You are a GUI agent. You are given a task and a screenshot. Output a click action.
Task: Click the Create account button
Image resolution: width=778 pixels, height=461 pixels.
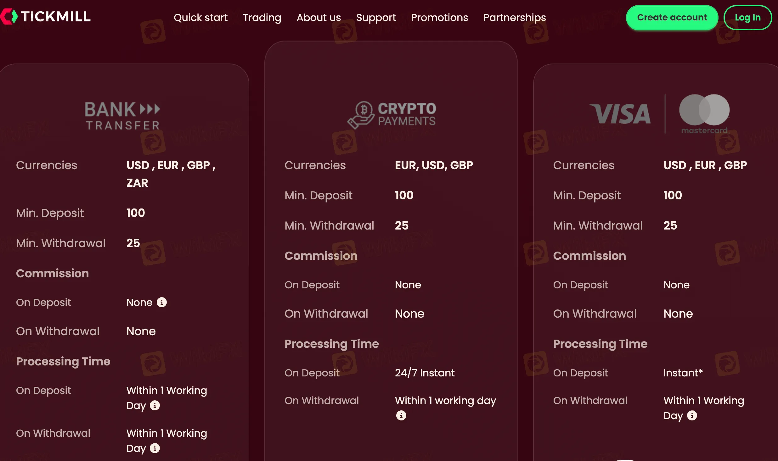(x=672, y=17)
